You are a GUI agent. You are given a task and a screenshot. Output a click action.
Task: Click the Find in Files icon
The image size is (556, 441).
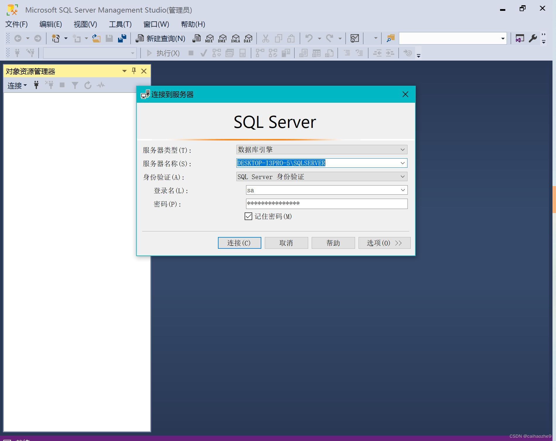390,38
